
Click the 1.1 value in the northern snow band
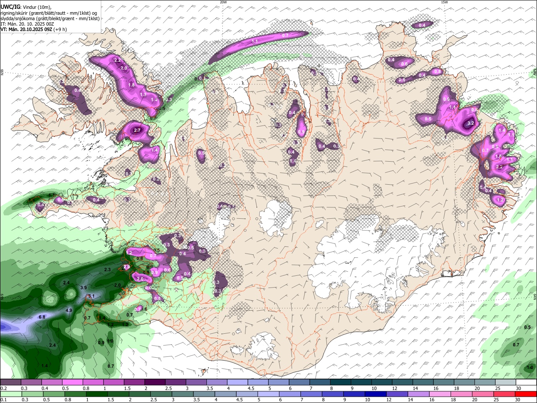255,42
